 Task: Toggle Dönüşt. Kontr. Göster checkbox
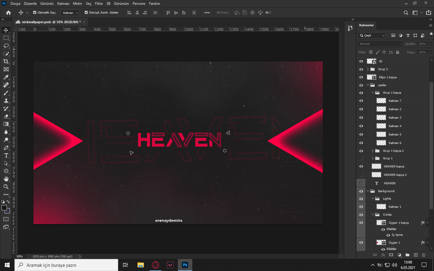(x=86, y=12)
